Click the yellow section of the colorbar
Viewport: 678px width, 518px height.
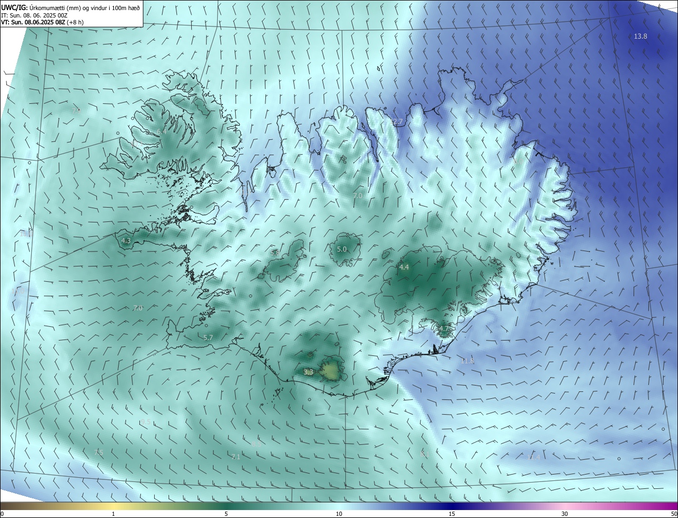coord(113,506)
